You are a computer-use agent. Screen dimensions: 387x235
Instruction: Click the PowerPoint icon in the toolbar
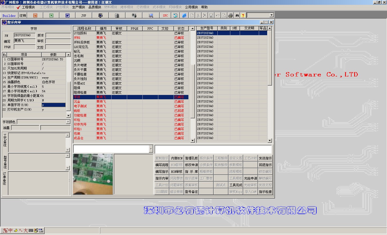[x=35, y=16]
